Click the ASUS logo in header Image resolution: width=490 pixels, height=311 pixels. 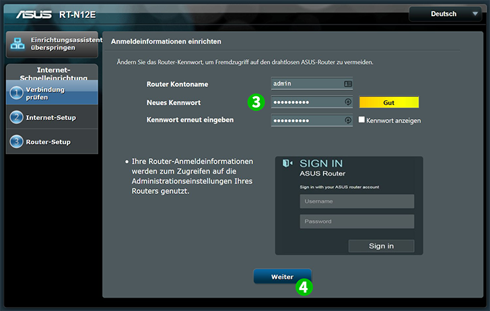point(34,14)
